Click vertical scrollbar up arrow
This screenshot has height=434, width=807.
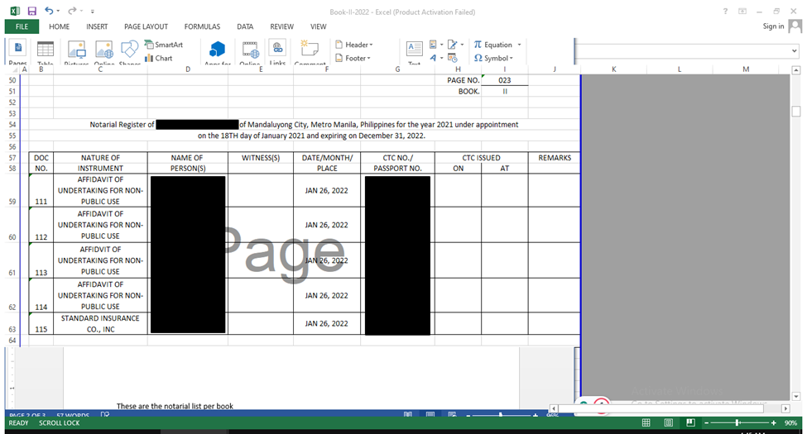pyautogui.click(x=796, y=70)
